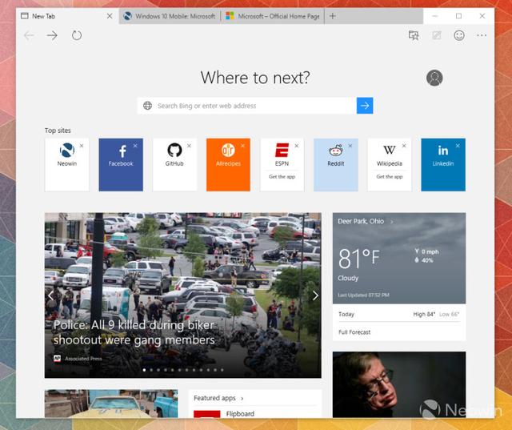Viewport: 512px width, 430px height.
Task: Click the forward navigation arrow
Action: click(52, 35)
